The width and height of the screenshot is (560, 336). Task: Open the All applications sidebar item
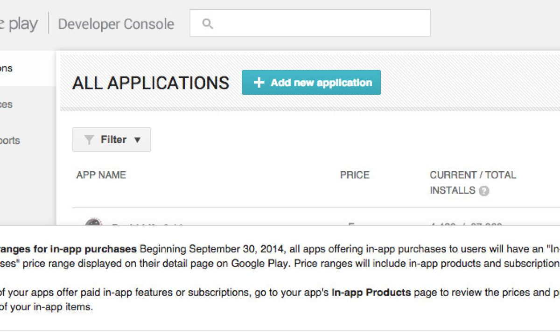[7, 68]
